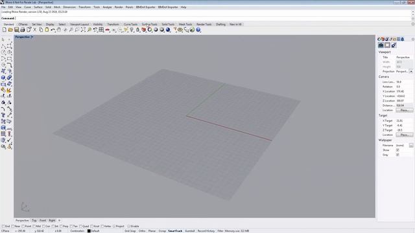Click the chain-link icon in properties panel
The width and height of the screenshot is (415, 233).
394,45
